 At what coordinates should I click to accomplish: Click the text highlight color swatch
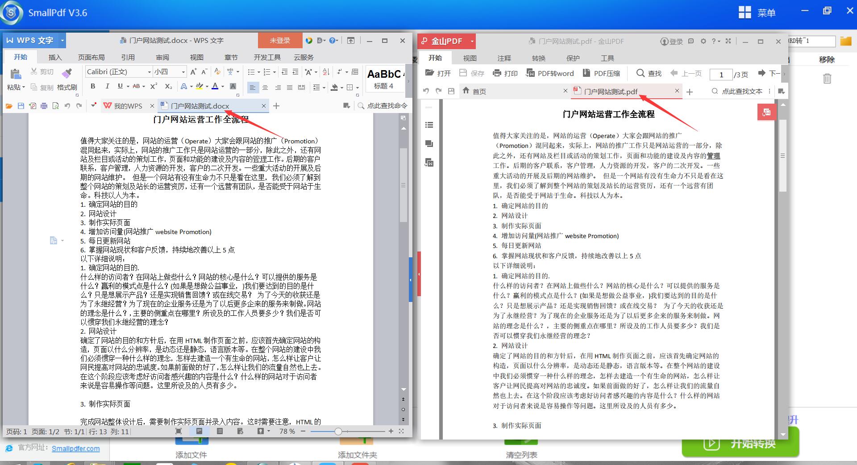point(200,86)
